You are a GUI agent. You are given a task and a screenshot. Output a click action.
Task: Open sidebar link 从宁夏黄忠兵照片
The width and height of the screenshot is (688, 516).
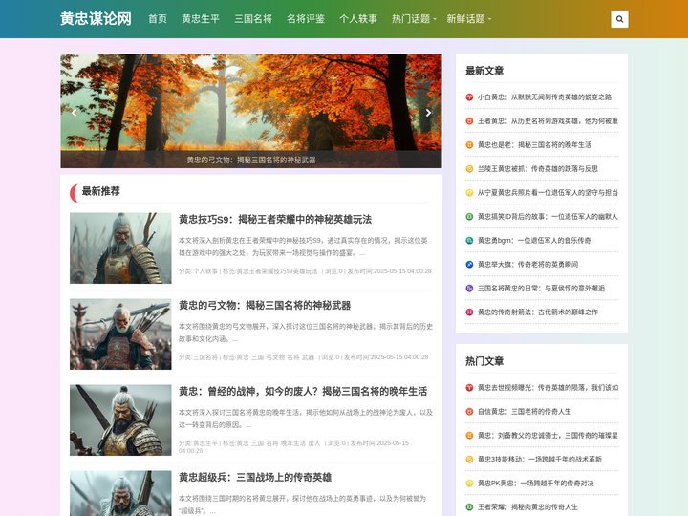coord(548,193)
